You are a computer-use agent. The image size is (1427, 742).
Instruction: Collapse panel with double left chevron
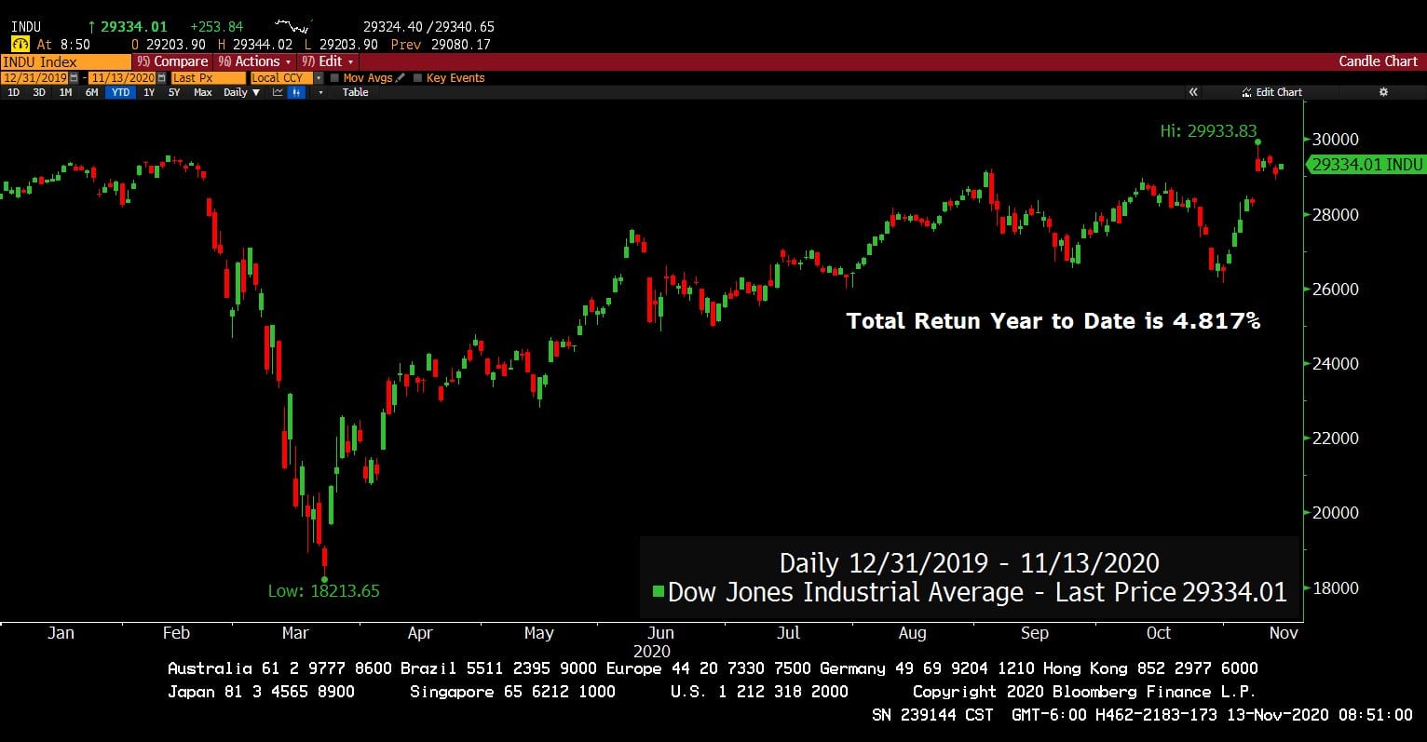pyautogui.click(x=1193, y=92)
